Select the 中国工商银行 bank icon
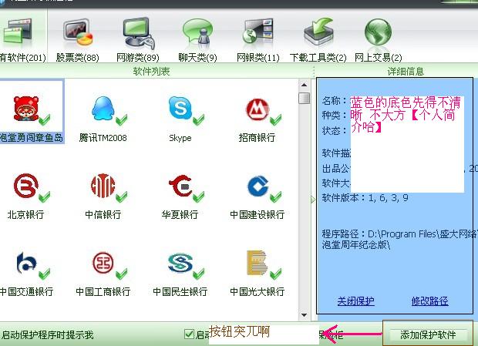 coord(103,263)
